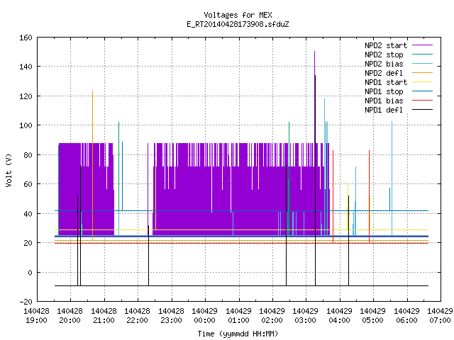Click the Y-axis tick value 100
Screen dimensions: 454x340
click(26, 125)
